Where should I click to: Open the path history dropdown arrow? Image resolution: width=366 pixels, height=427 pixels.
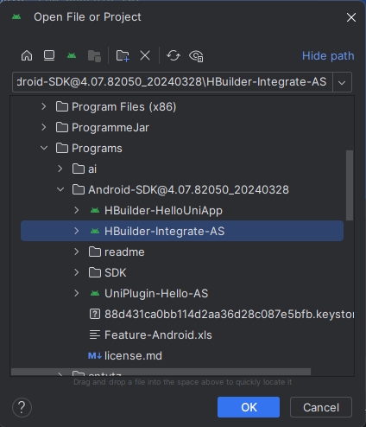(342, 82)
